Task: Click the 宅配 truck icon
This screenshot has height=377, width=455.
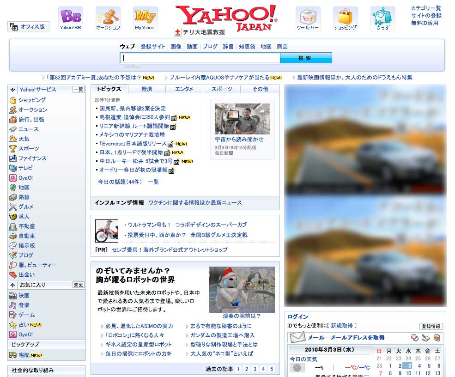Action: [x=13, y=355]
